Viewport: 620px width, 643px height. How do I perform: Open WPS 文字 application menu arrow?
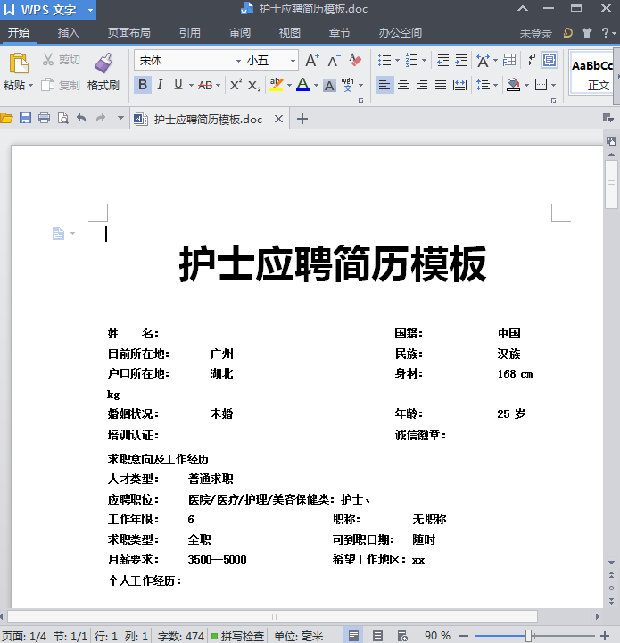90,10
